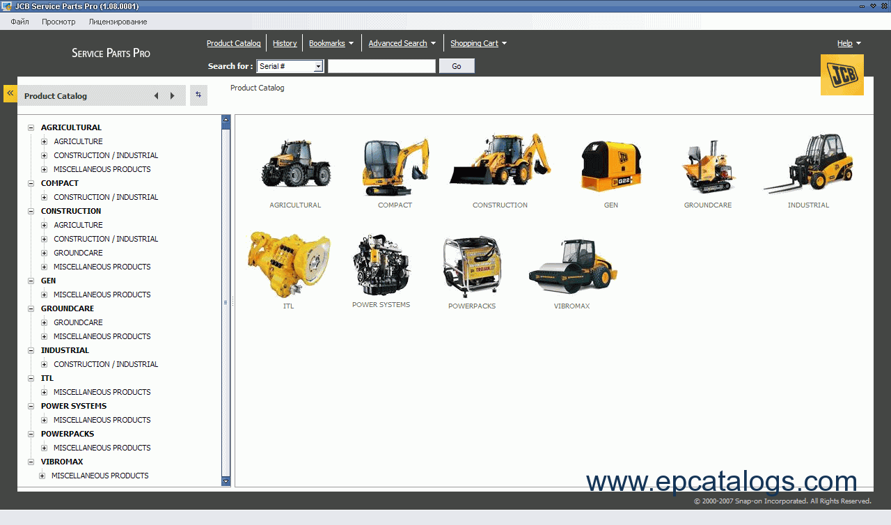Select the COMPACT mini excavator image

[x=395, y=167]
